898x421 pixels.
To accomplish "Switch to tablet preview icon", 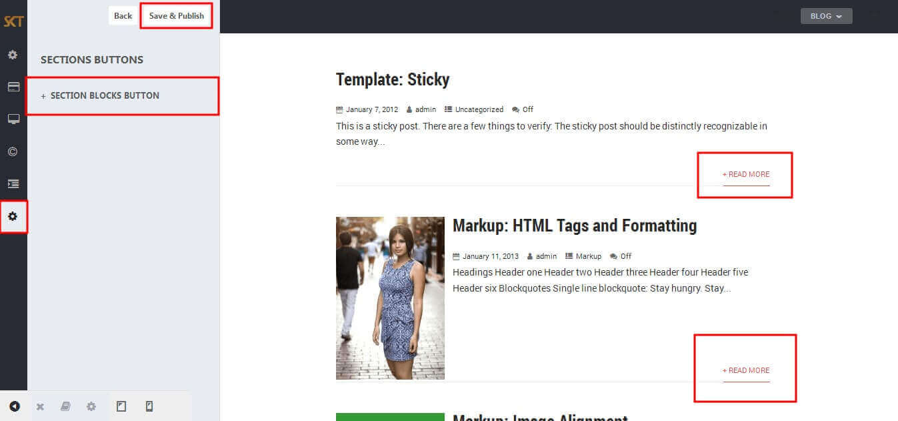I will (x=121, y=406).
